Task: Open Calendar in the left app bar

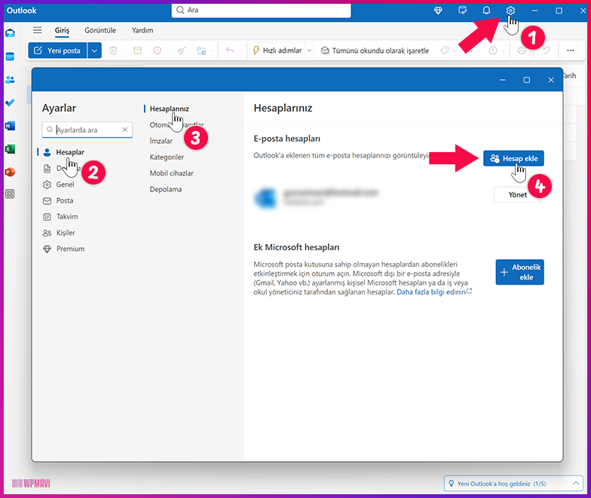Action: [x=11, y=57]
